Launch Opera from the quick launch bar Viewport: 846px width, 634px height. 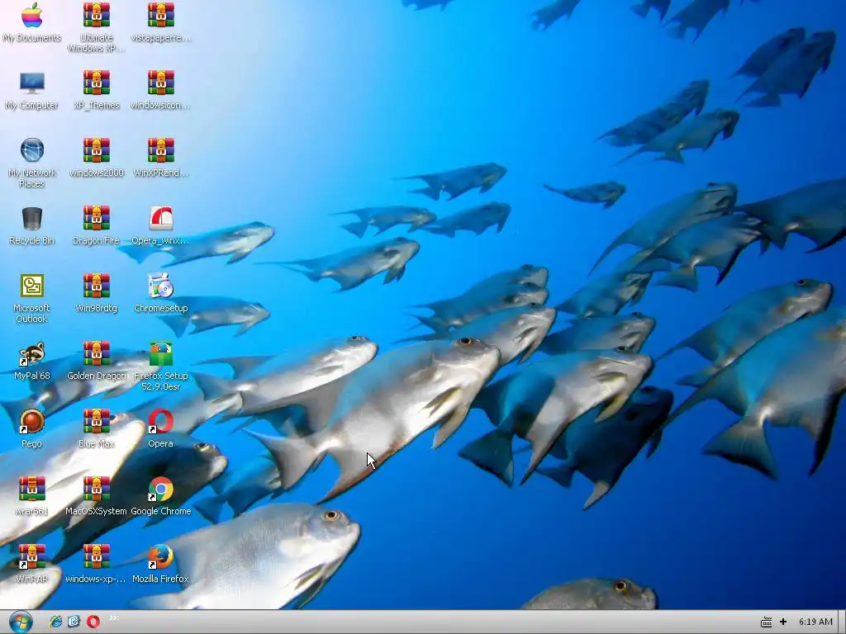93,622
